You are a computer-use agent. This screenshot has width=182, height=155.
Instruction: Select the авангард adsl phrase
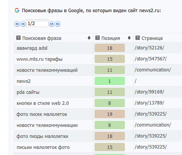(x=32, y=48)
